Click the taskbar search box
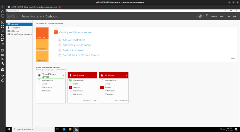The height and width of the screenshot is (132, 240). [33, 129]
